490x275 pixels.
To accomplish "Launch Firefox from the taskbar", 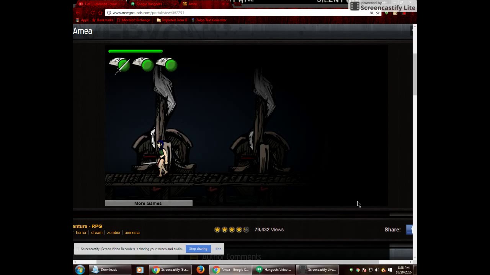I will [201, 270].
